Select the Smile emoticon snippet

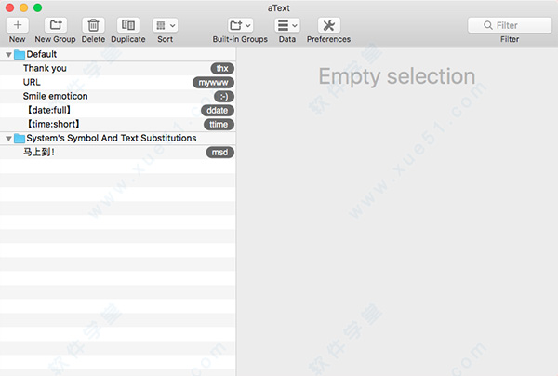(x=117, y=96)
